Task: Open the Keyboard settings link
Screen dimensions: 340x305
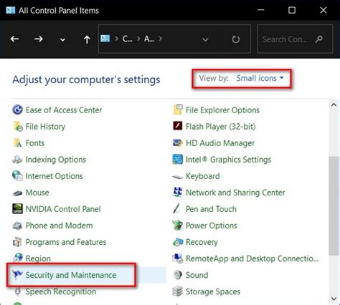Action: coord(203,176)
